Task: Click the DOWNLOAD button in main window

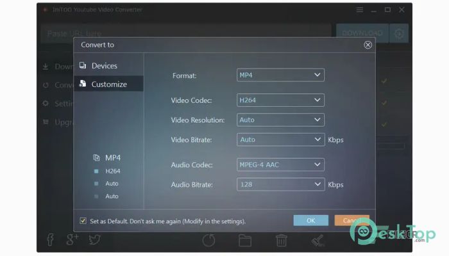Action: [362, 33]
